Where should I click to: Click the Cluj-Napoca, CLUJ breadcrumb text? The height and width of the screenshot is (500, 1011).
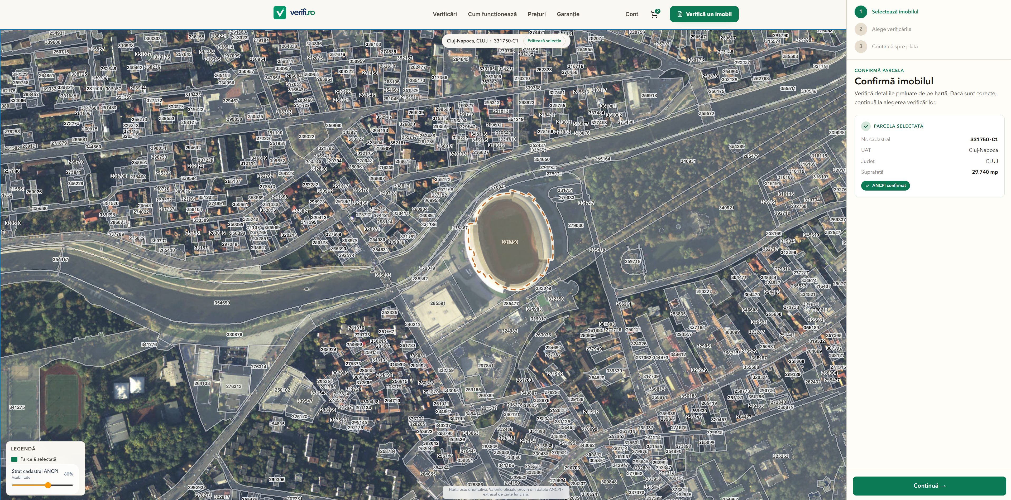coord(467,41)
